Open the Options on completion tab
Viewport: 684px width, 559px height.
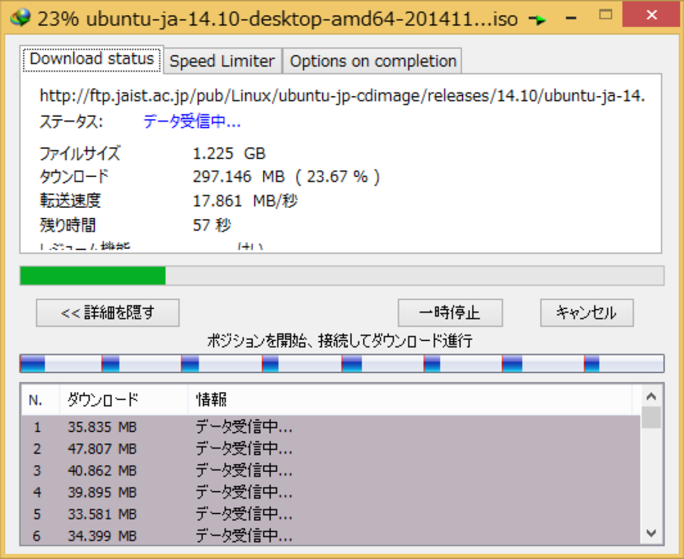coord(373,61)
